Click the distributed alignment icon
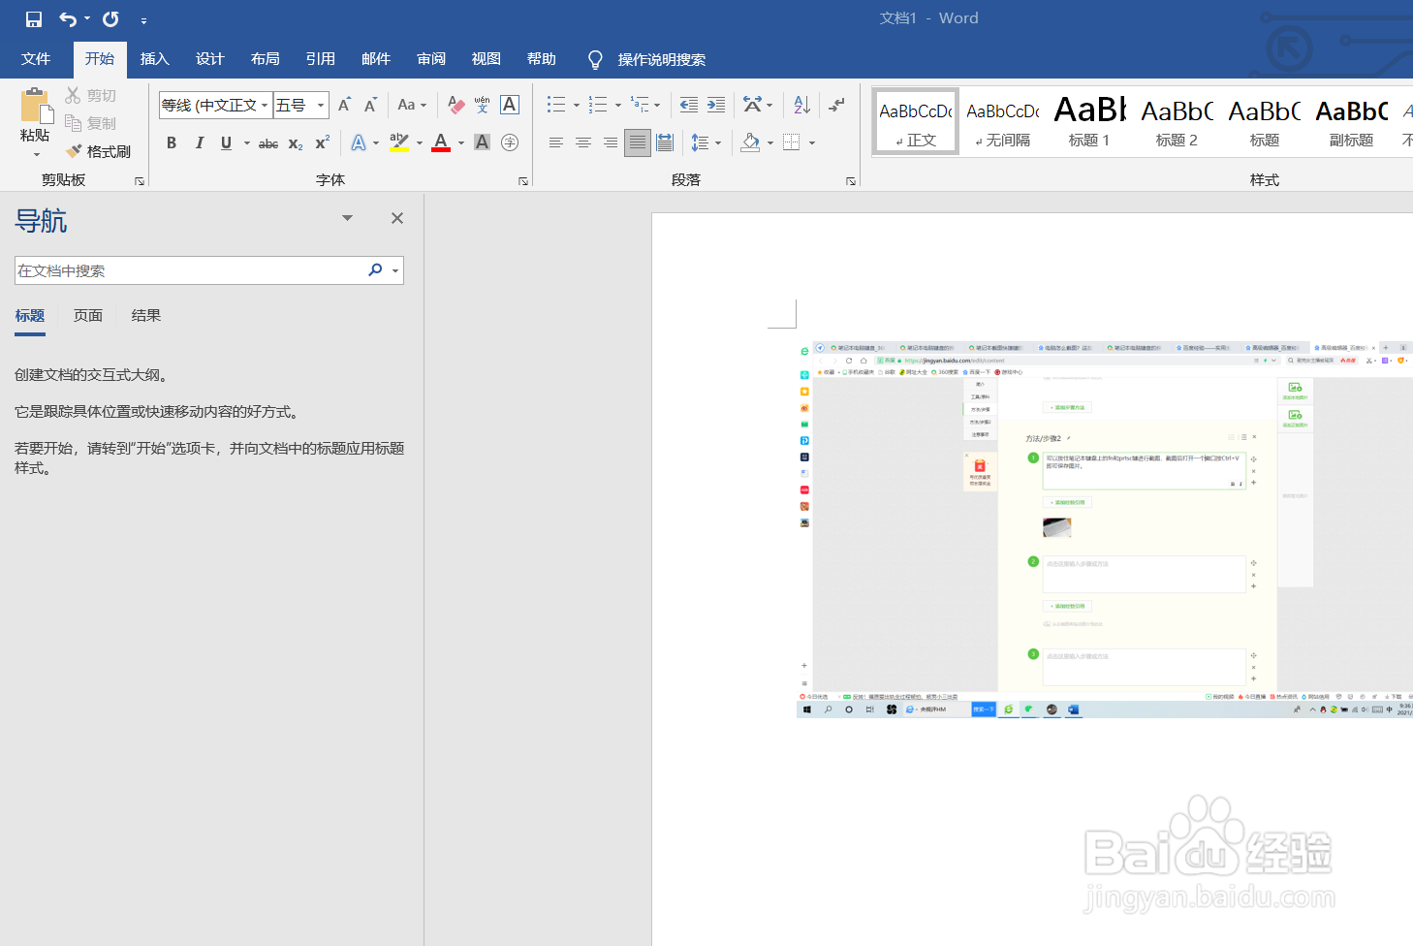 tap(665, 142)
